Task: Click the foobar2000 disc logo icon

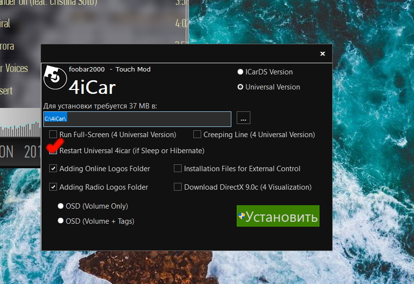Action: [x=55, y=77]
